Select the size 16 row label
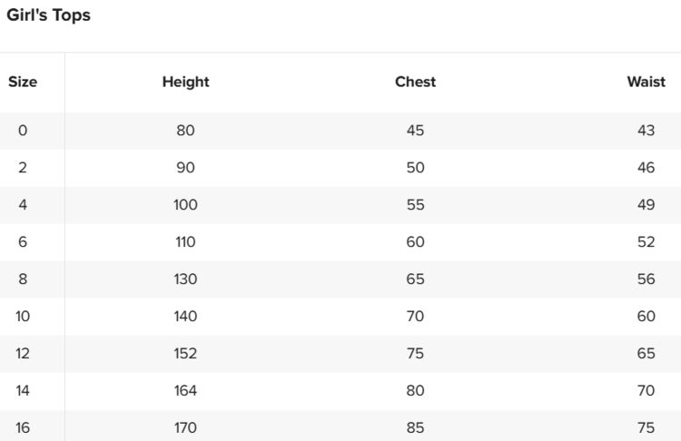Viewport: 681px width, 441px height. pos(23,428)
